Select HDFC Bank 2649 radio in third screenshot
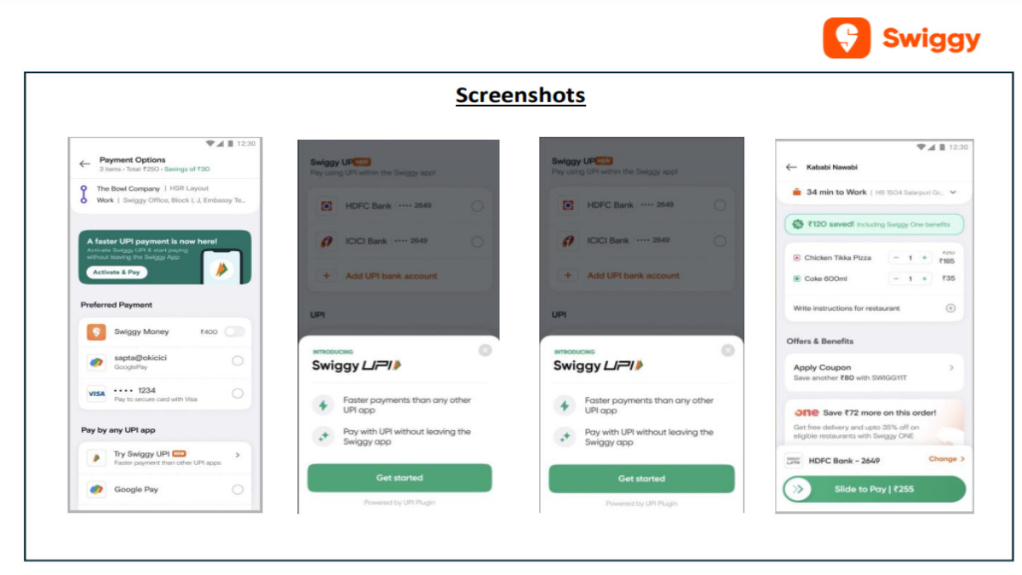This screenshot has height=575, width=1022. coord(720,205)
